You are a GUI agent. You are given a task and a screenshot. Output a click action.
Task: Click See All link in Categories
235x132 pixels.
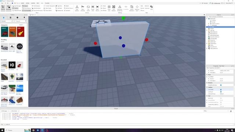21,25
